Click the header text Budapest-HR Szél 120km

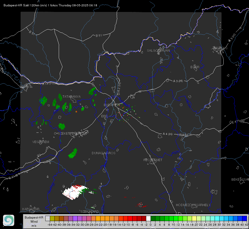[21, 5]
